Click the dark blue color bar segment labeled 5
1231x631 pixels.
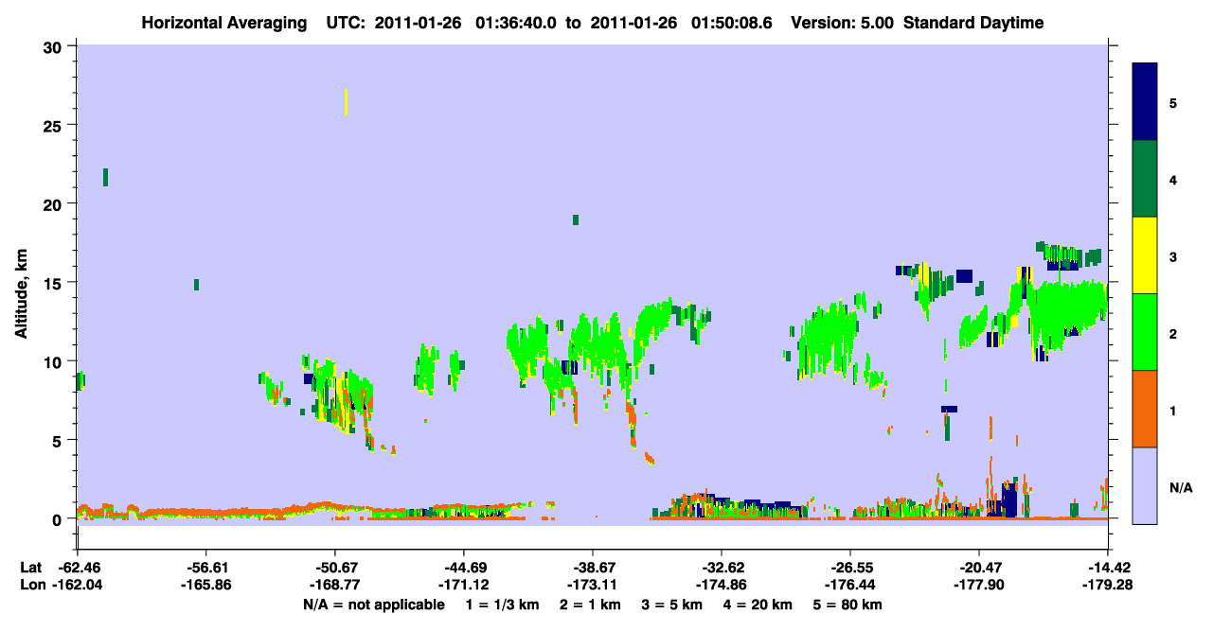1145,102
